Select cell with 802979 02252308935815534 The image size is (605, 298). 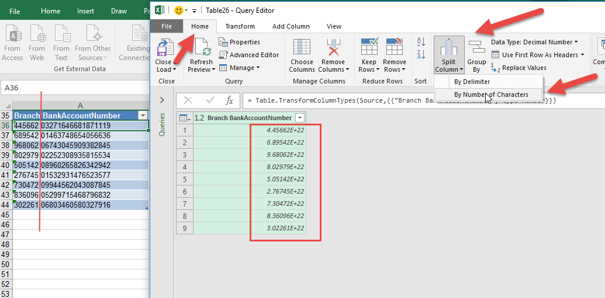pos(80,155)
